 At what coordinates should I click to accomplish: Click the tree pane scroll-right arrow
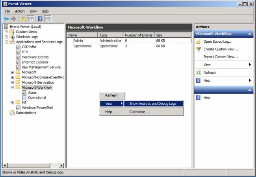tap(61, 166)
